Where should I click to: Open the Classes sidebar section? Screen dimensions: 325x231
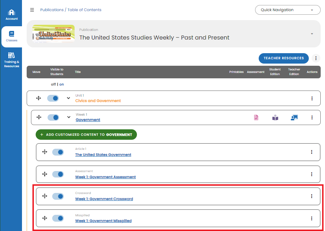[12, 37]
